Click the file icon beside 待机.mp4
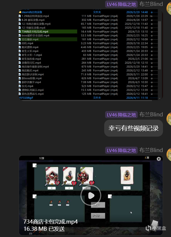The width and height of the screenshot is (171, 237). [x=20, y=43]
